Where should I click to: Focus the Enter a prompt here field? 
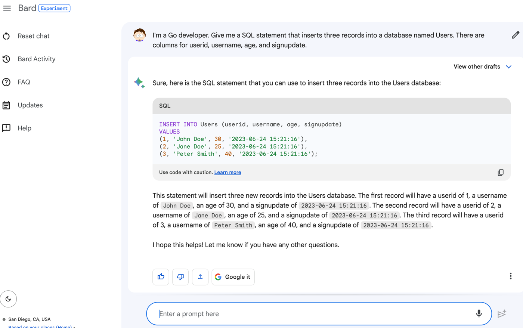click(310, 314)
